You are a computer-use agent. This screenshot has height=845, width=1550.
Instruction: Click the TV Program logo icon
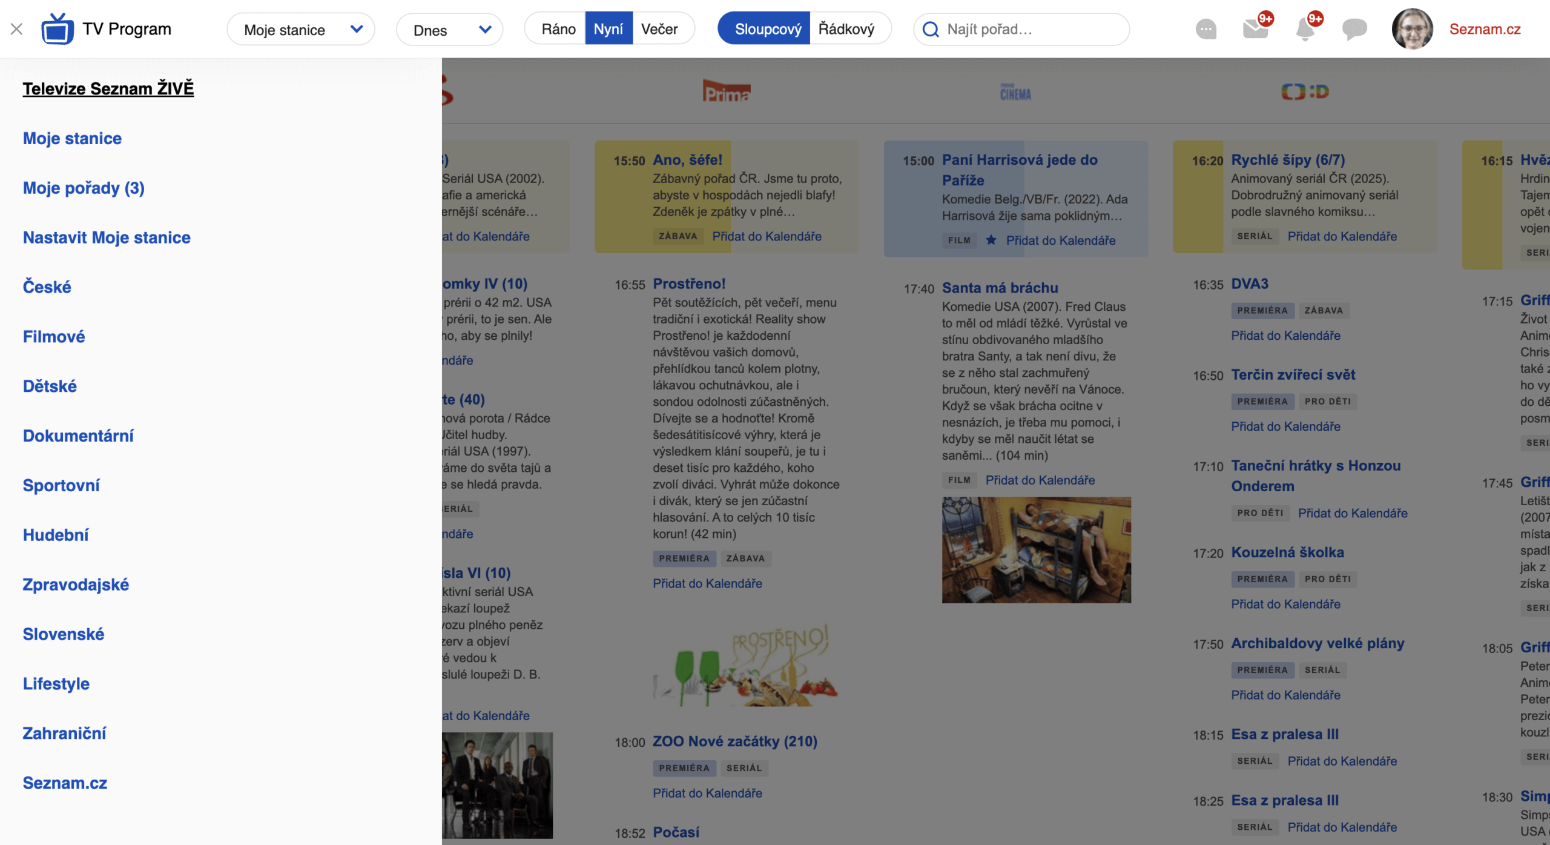pyautogui.click(x=58, y=29)
